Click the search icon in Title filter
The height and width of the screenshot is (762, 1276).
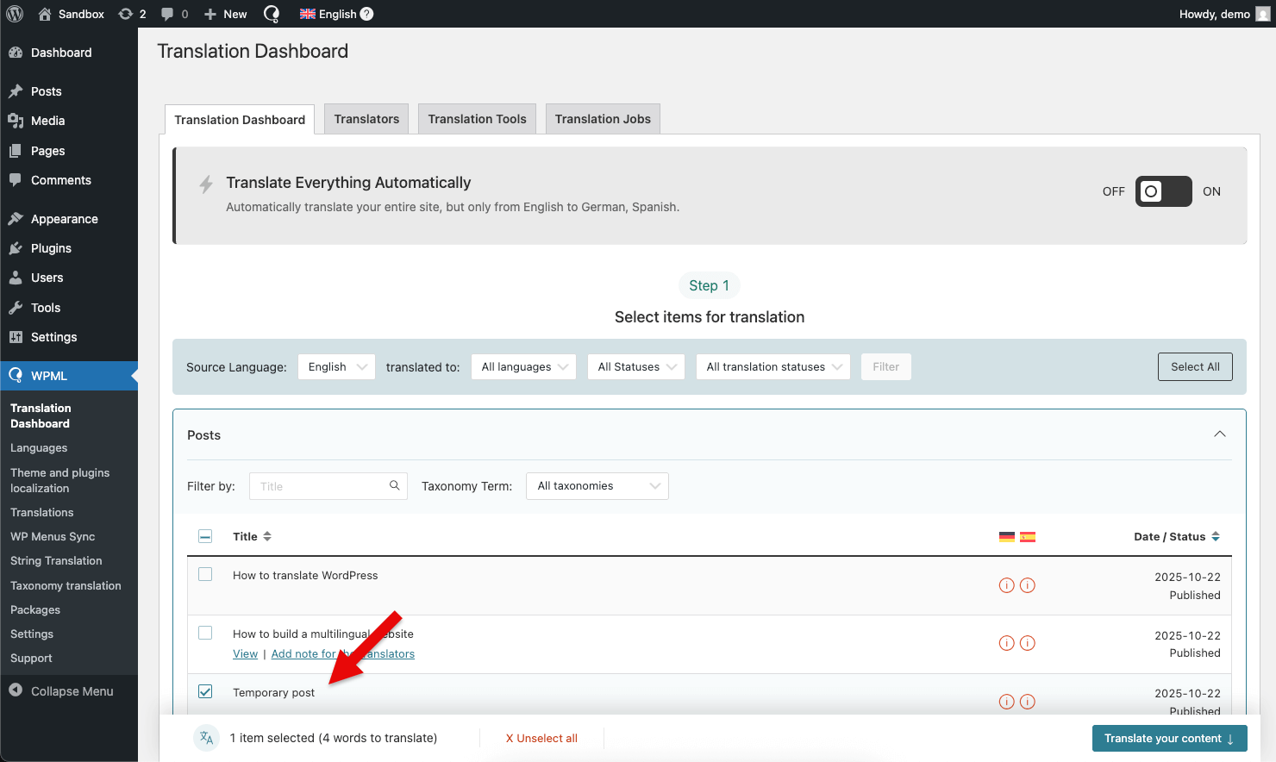394,486
